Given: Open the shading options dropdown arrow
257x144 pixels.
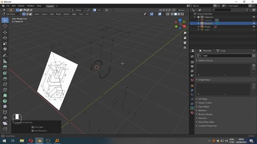Looking at the screenshot, I should [x=186, y=14].
